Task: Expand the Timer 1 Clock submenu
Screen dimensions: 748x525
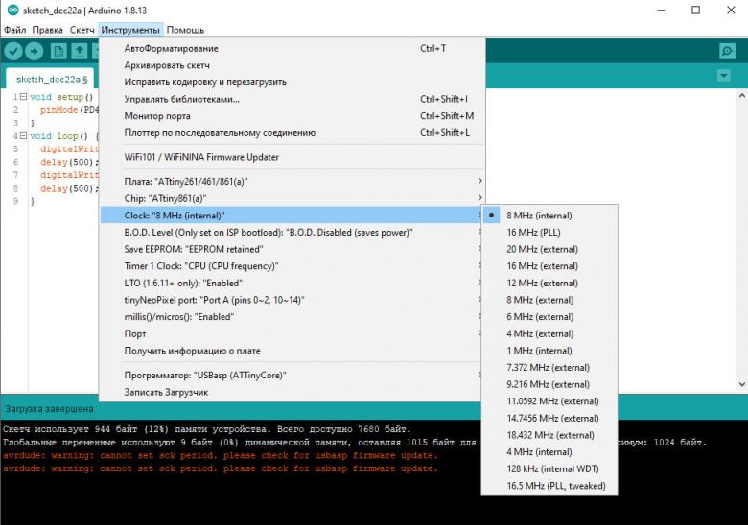Action: (x=292, y=266)
